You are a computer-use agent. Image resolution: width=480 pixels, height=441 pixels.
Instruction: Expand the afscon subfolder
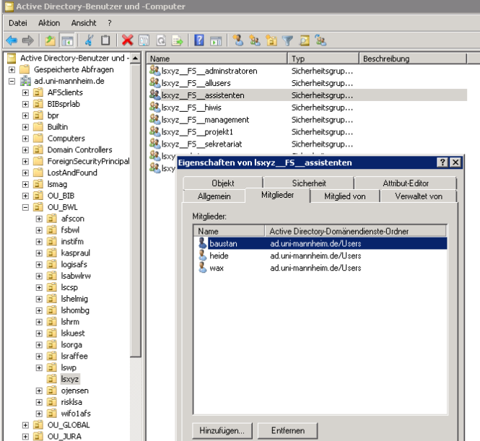click(x=39, y=219)
